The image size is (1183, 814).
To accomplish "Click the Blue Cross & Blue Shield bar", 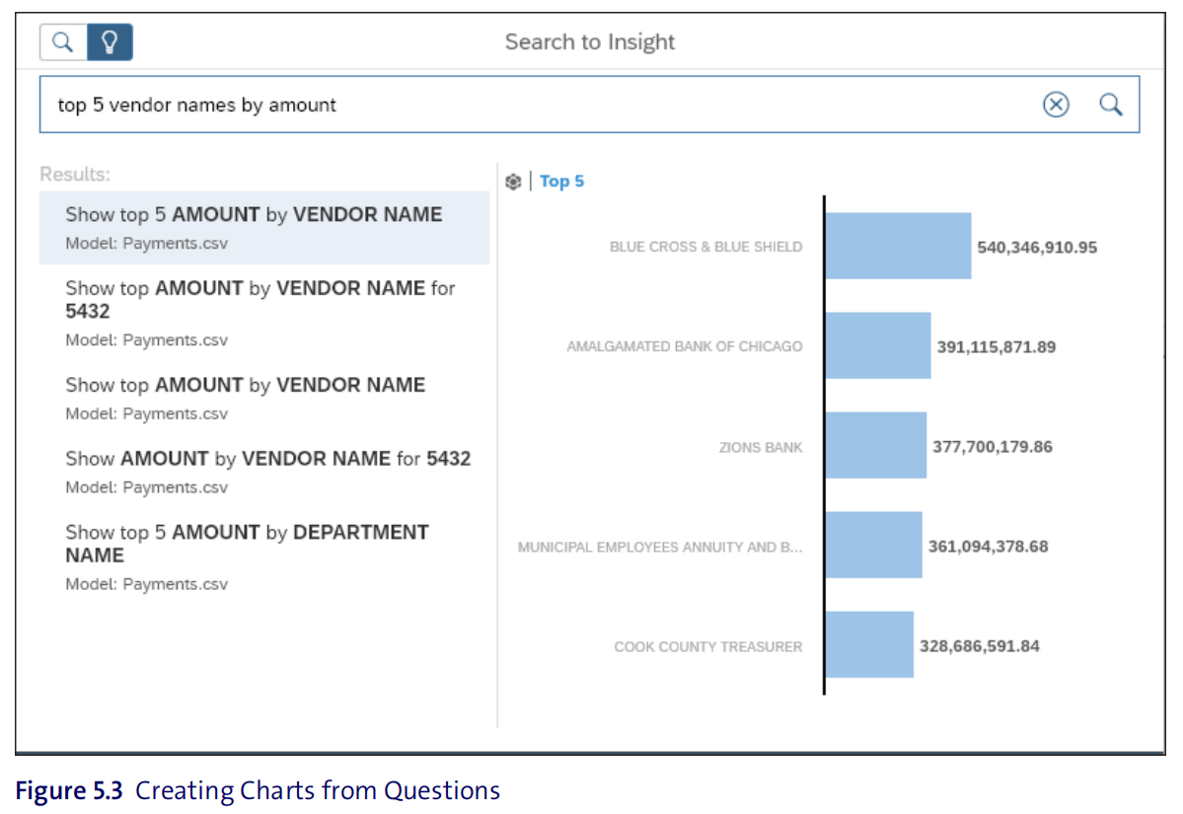I will (898, 246).
